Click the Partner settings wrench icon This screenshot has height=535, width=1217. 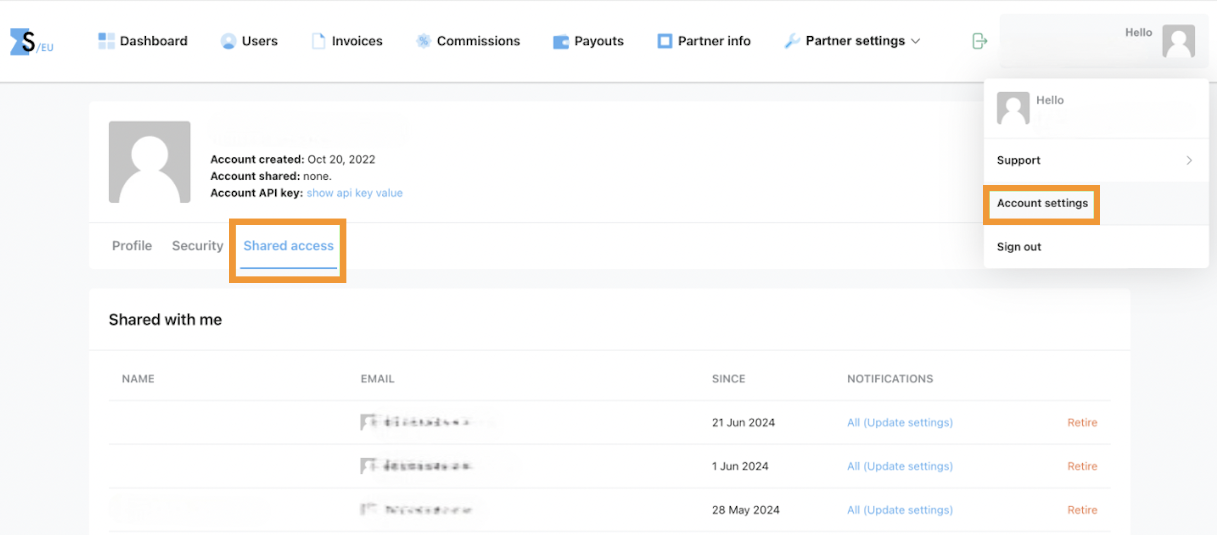[x=792, y=41]
